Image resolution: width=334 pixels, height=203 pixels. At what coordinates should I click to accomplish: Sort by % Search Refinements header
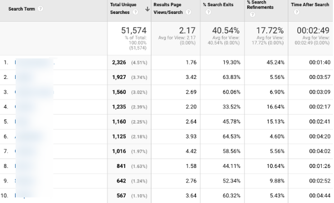260,5
